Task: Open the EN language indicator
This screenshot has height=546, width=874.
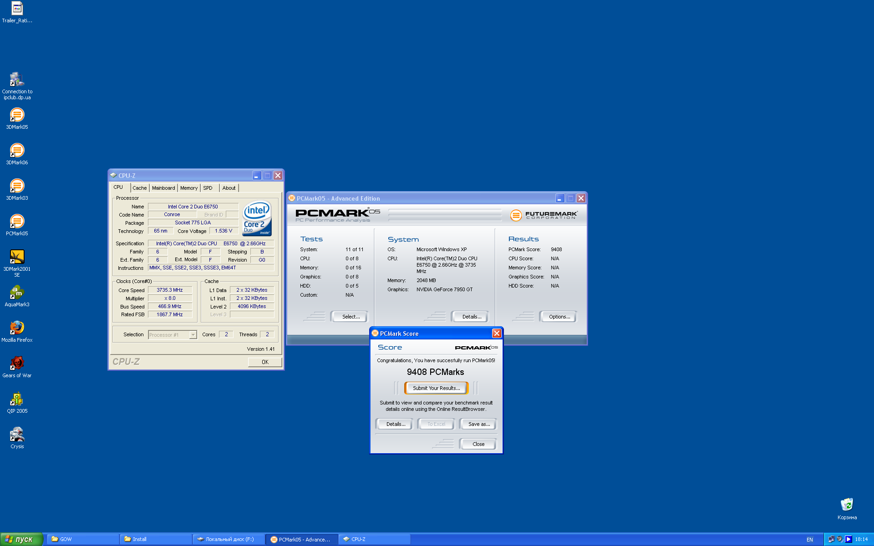Action: pyautogui.click(x=810, y=540)
